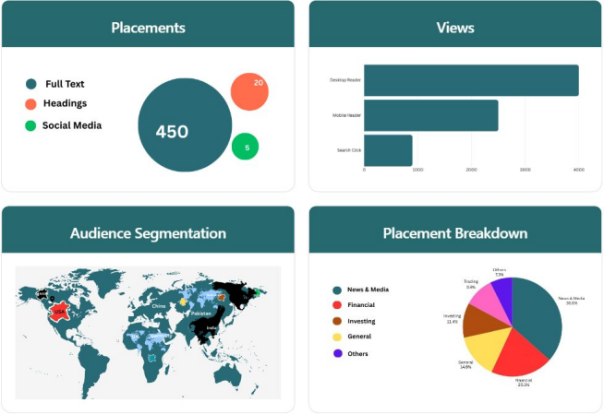This screenshot has height=414, width=604.
Task: Click the teal Full Text legend dot
Action: click(x=31, y=84)
